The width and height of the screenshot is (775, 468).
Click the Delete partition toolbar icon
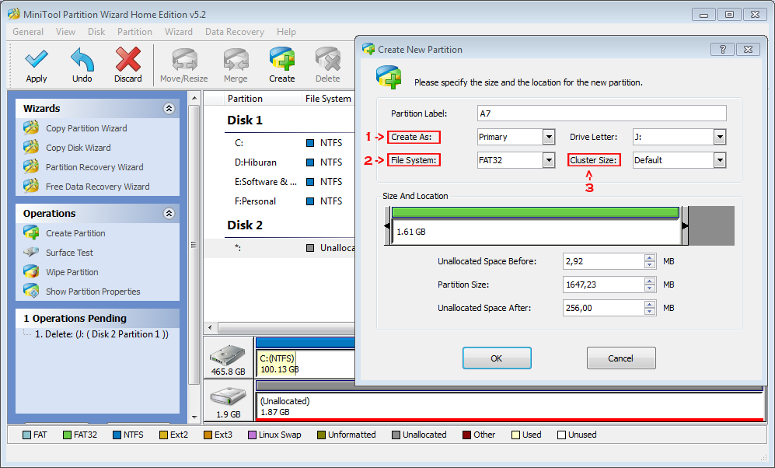(x=328, y=59)
